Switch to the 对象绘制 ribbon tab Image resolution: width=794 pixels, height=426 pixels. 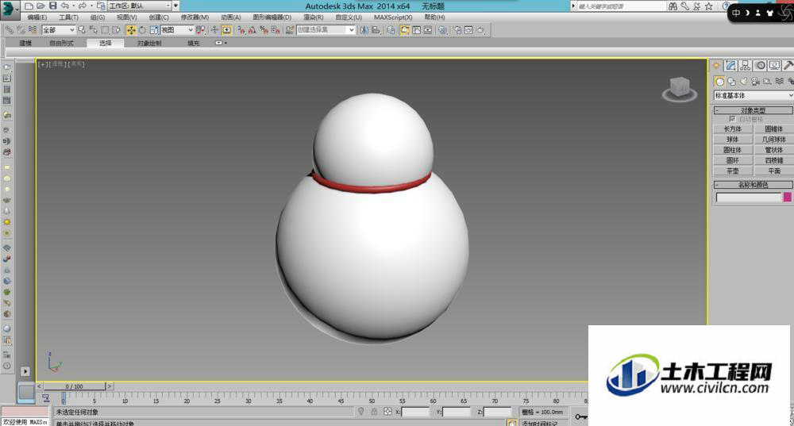149,43
